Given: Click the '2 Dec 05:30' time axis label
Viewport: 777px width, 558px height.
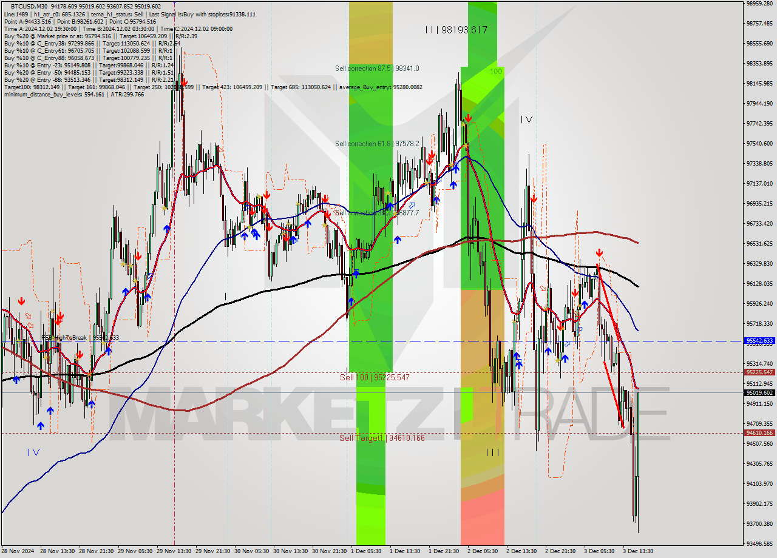Looking at the screenshot, I should click(483, 551).
